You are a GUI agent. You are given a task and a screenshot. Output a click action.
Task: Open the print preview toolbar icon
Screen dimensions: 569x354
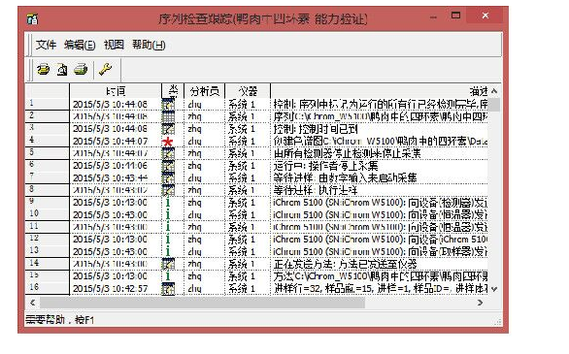click(x=62, y=69)
